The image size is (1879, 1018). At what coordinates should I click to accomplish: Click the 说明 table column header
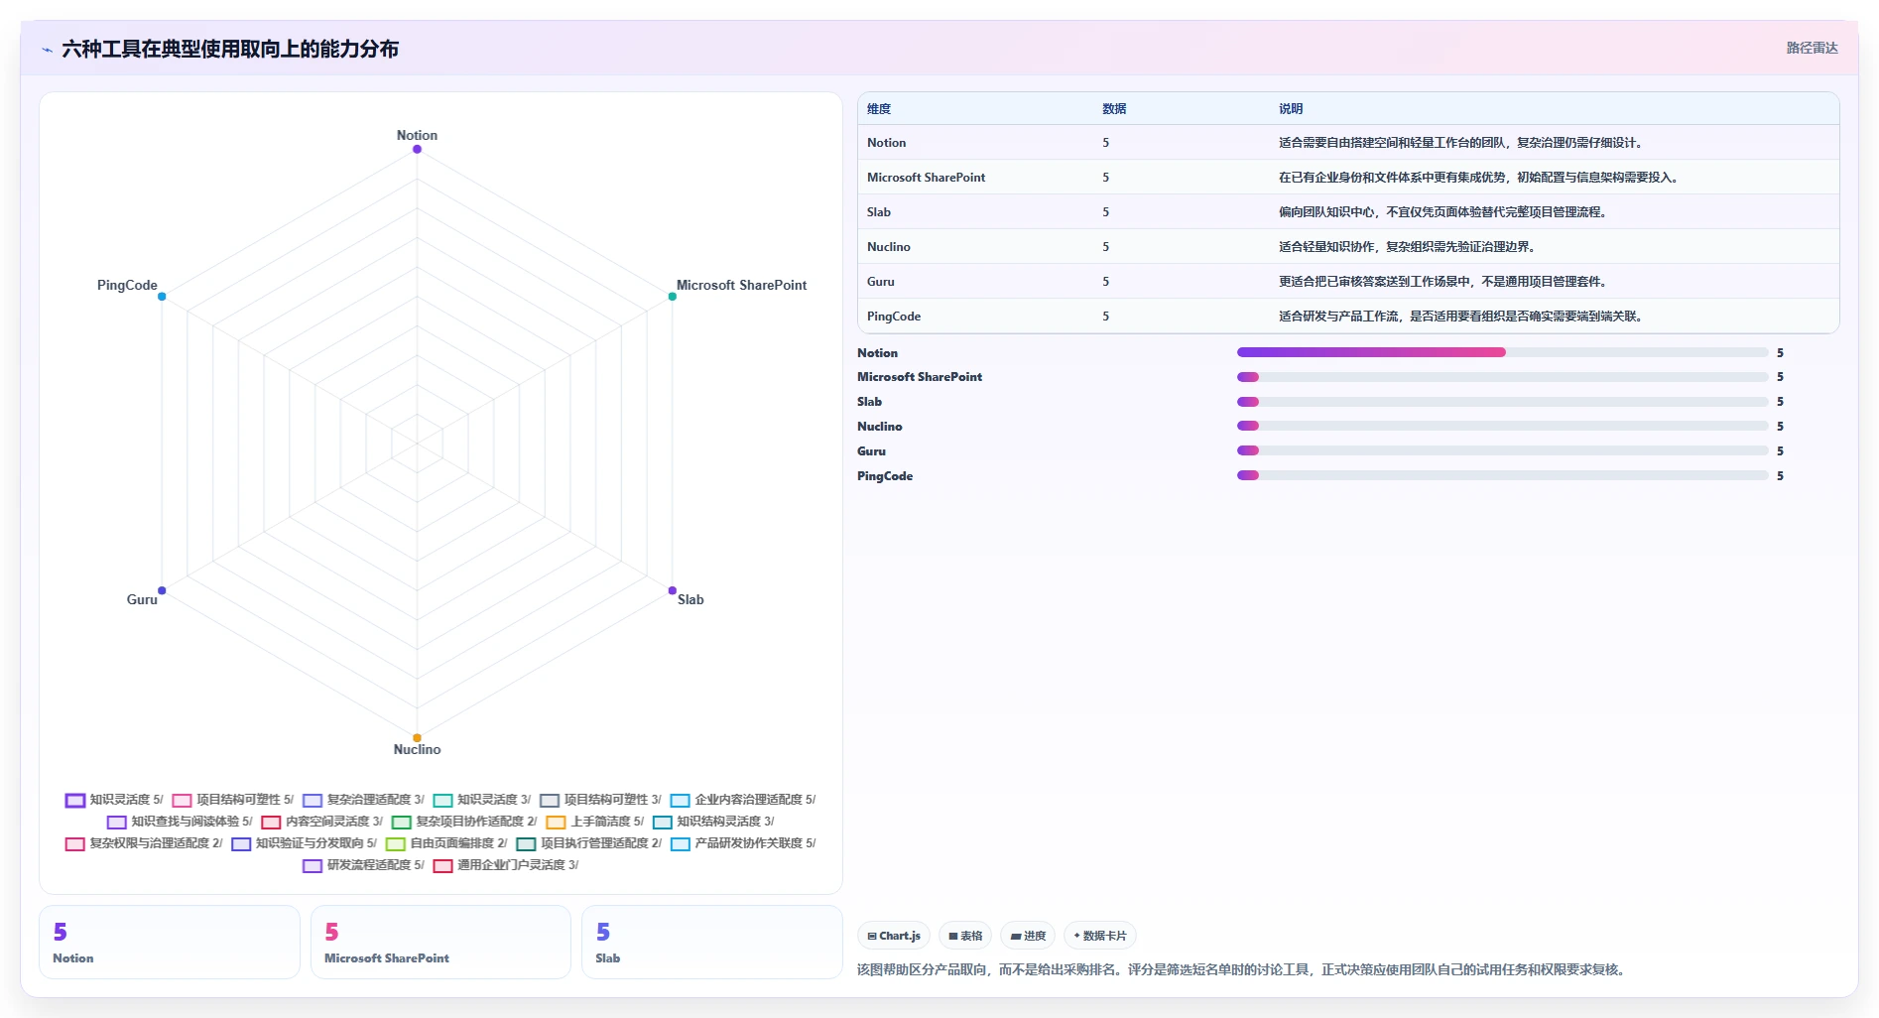point(1291,109)
